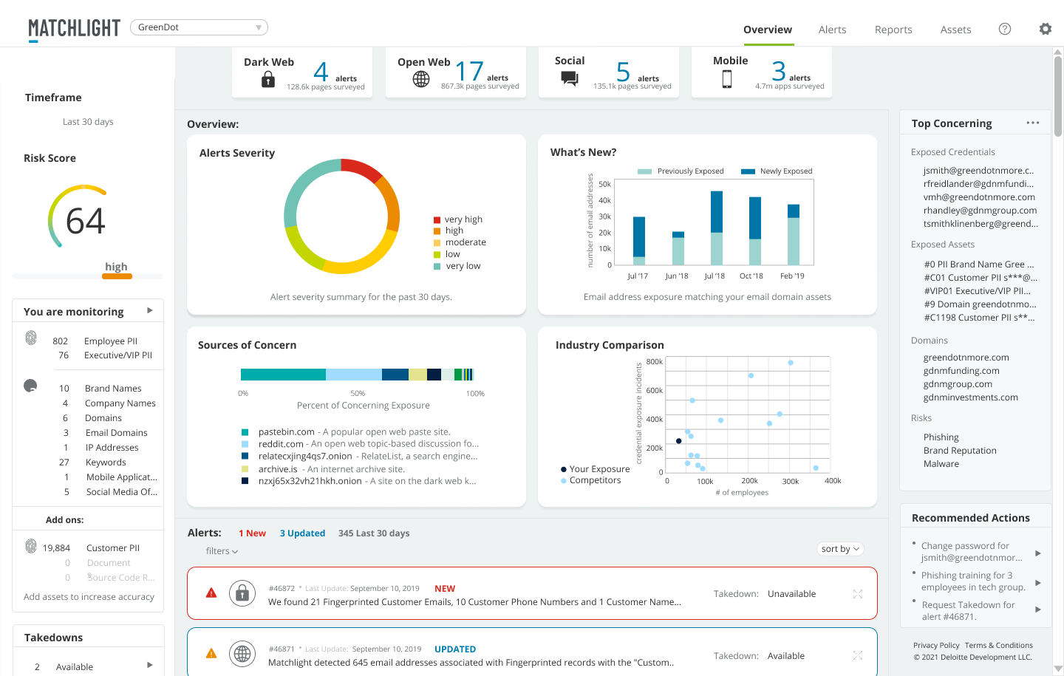Click Keywords monitoring row
This screenshot has width=1064, height=676.
(92, 462)
